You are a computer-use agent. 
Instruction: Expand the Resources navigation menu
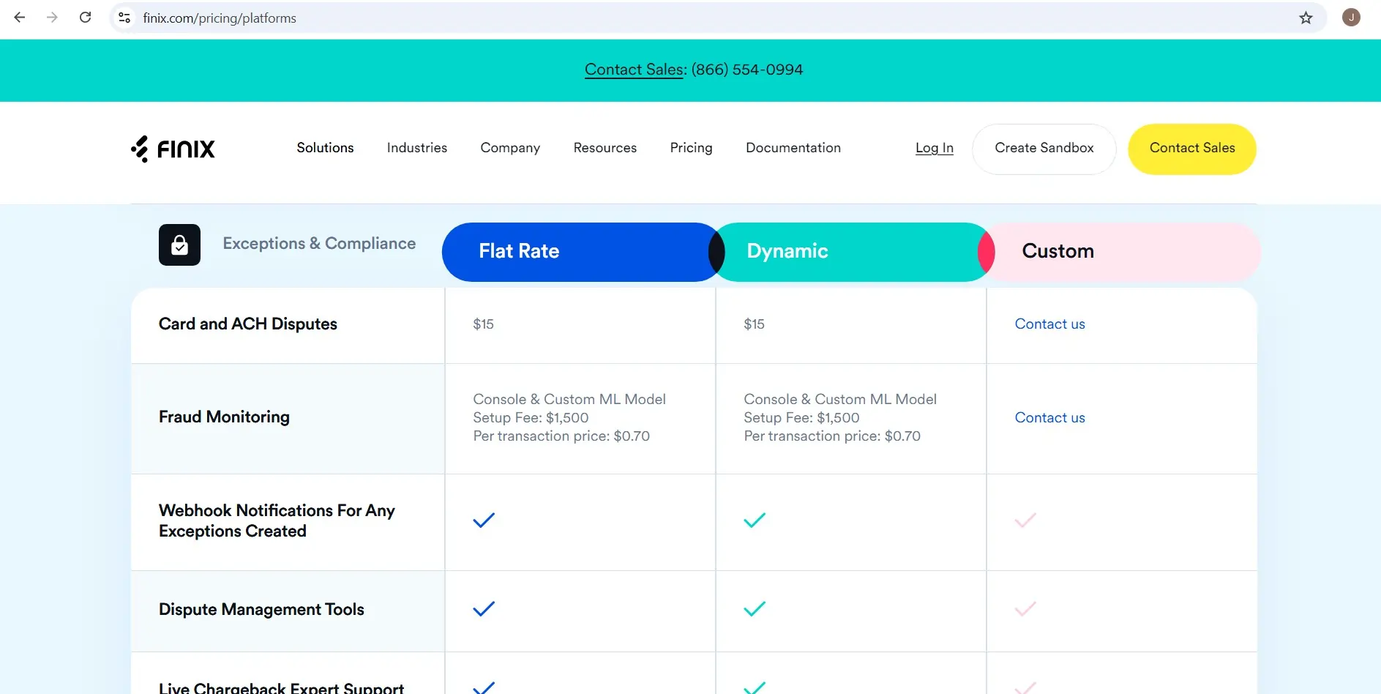coord(605,148)
